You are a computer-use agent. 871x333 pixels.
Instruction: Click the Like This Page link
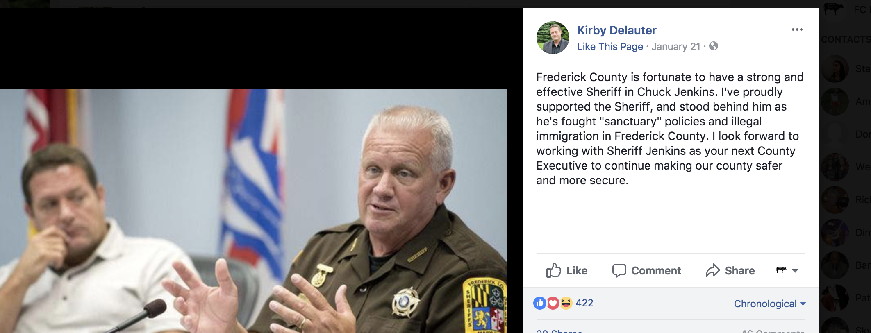point(610,47)
